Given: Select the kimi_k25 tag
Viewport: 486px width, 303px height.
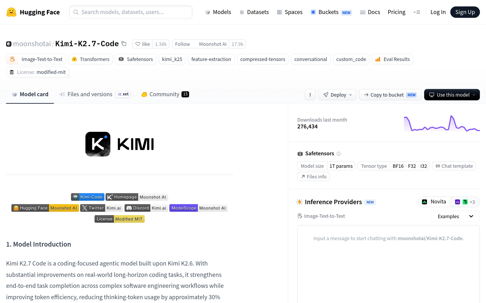Looking at the screenshot, I should [172, 59].
